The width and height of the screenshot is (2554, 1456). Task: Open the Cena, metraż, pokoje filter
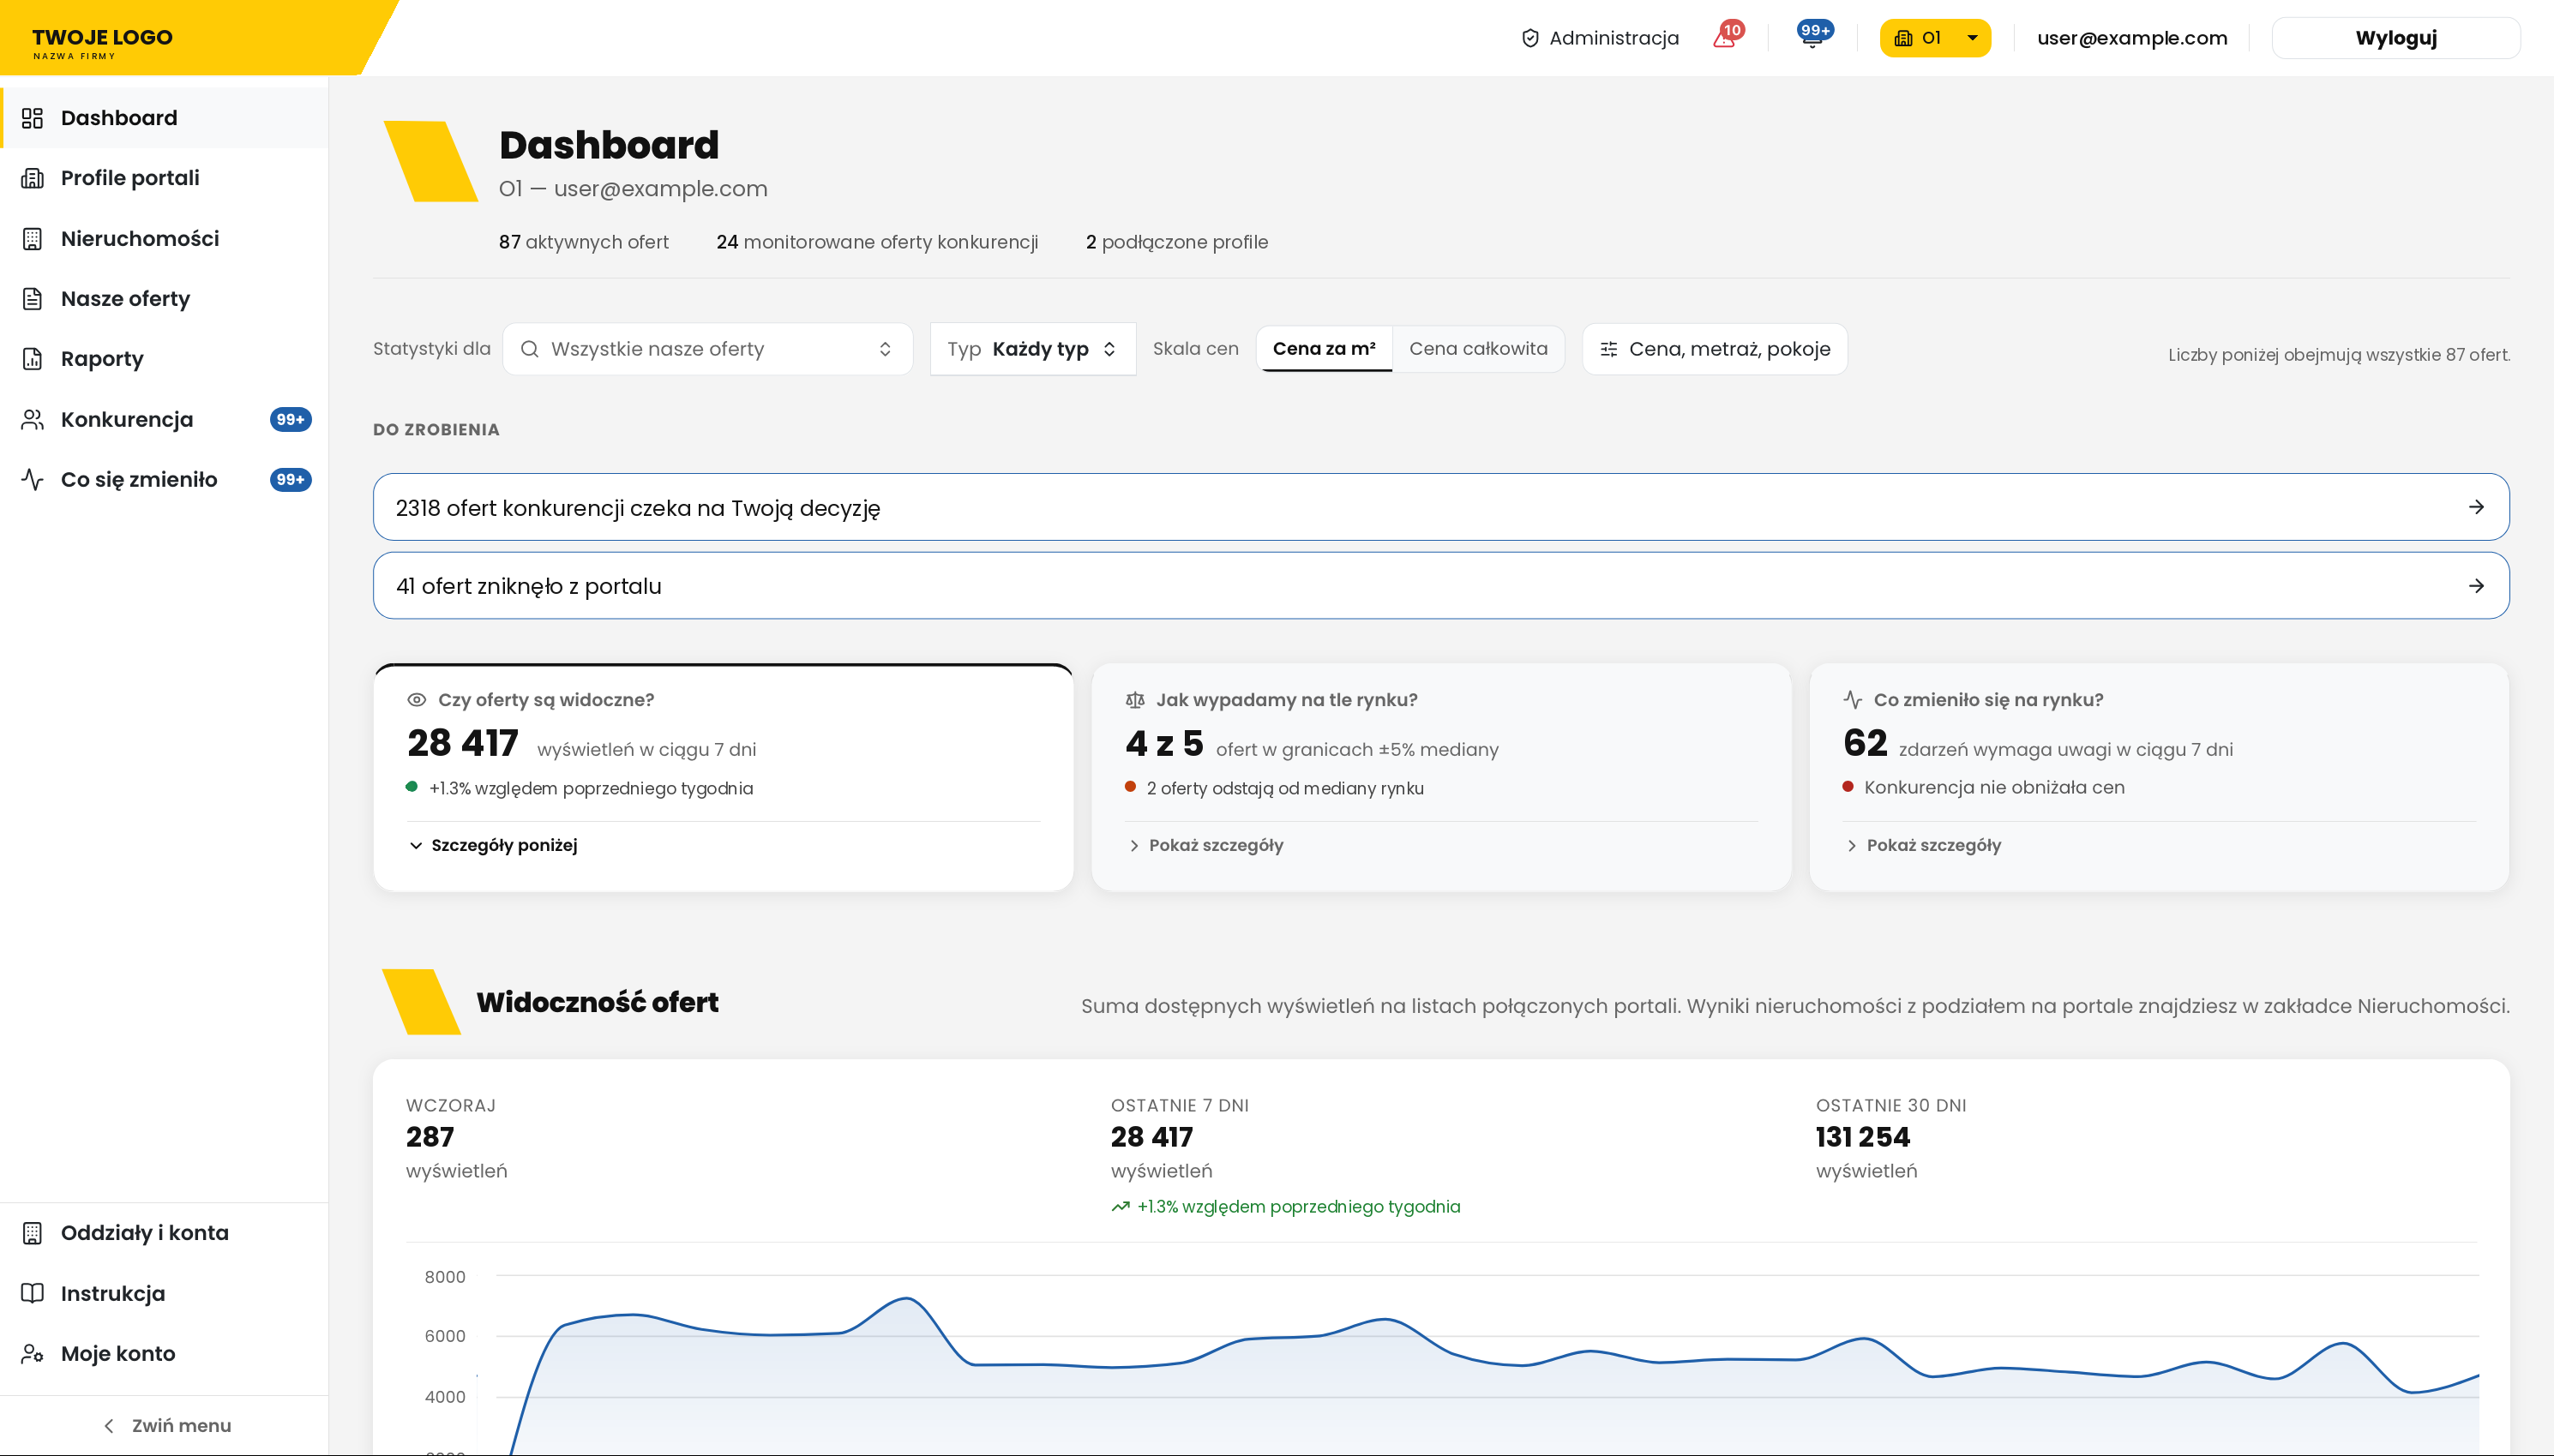pyautogui.click(x=1715, y=349)
